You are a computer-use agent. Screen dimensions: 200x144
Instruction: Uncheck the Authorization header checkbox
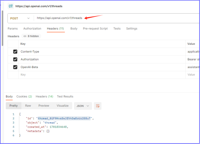pos(15,59)
